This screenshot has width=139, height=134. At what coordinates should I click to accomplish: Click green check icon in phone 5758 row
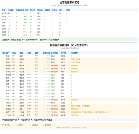click(71, 81)
